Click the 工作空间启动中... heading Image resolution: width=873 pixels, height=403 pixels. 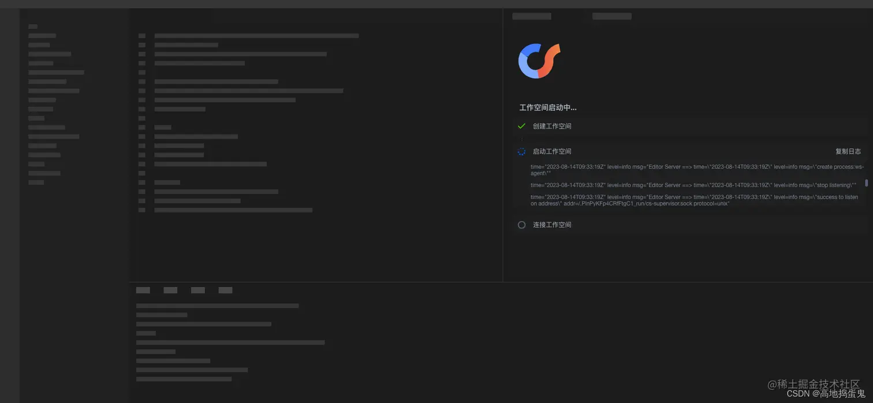coord(547,107)
